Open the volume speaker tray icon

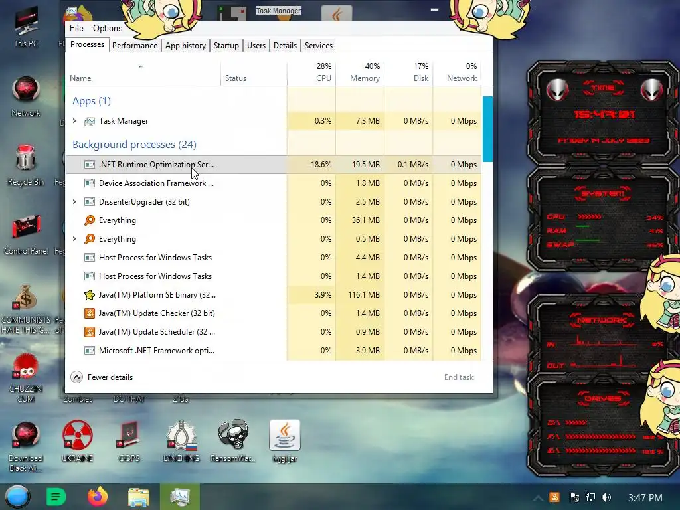click(607, 497)
